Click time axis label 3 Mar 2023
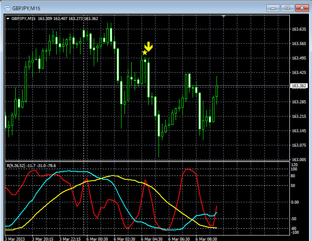312x241 pixels. [x=15, y=239]
